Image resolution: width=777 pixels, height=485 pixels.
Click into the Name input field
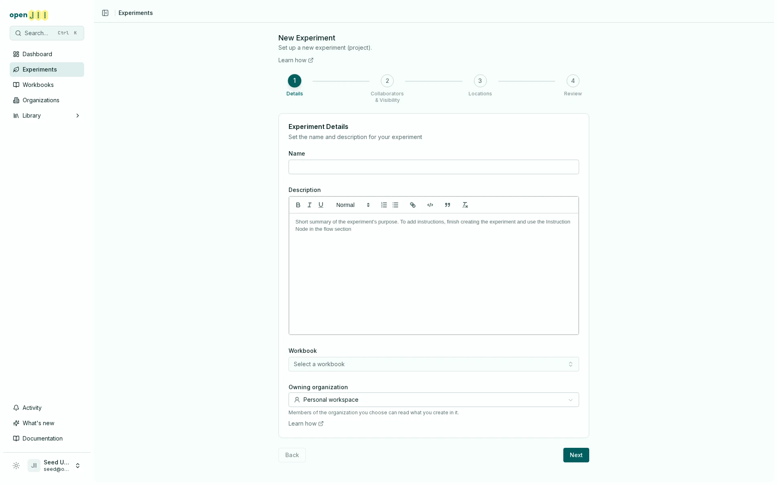[433, 167]
